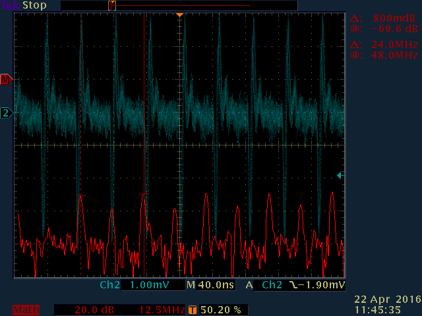Click the cursor delta 800mdB readout
The image size is (422, 316).
[x=383, y=18]
